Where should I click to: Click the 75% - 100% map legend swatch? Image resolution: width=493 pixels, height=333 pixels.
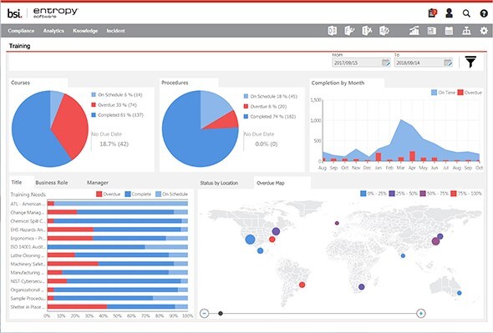[454, 194]
